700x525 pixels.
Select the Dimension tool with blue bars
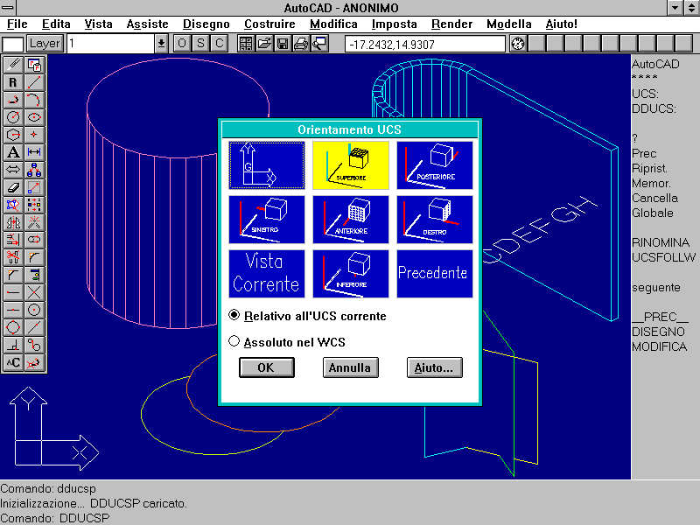(x=34, y=152)
